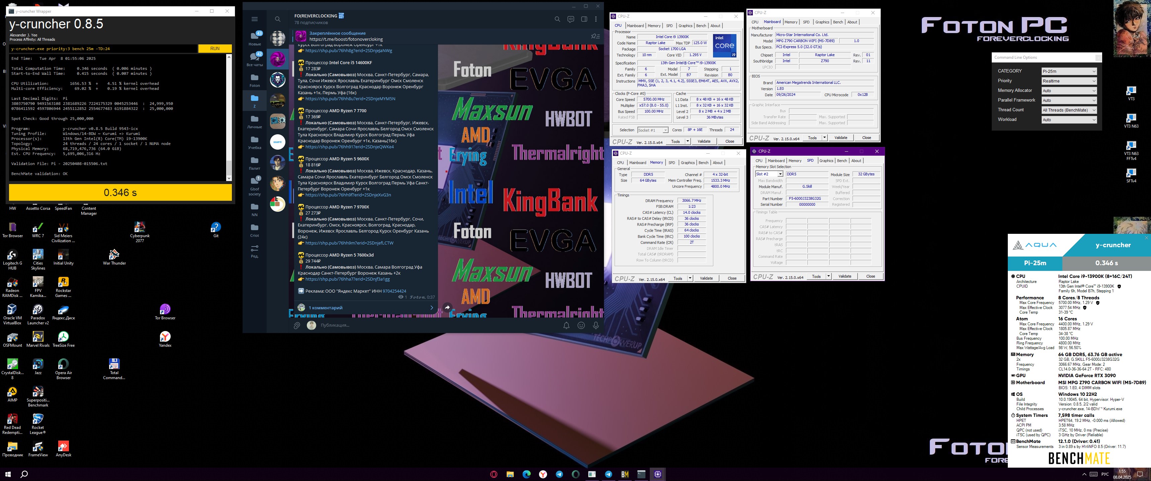Click the voice message microphone icon
1151x481 pixels.
tap(596, 325)
